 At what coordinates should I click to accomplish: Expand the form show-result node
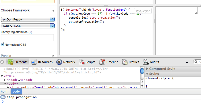(x=8, y=87)
